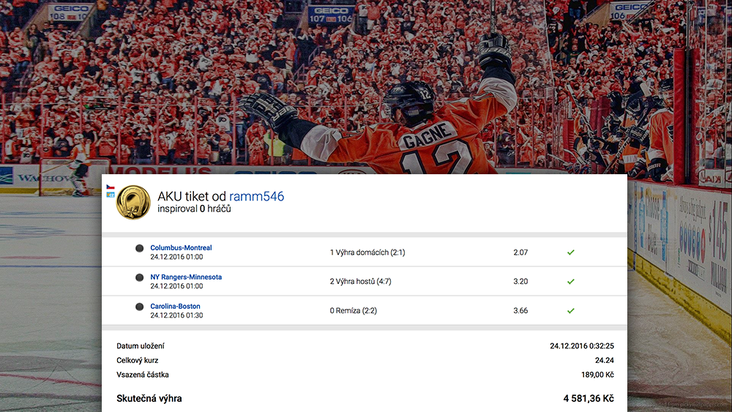Open the golden horseshoe coin avatar

pyautogui.click(x=133, y=203)
